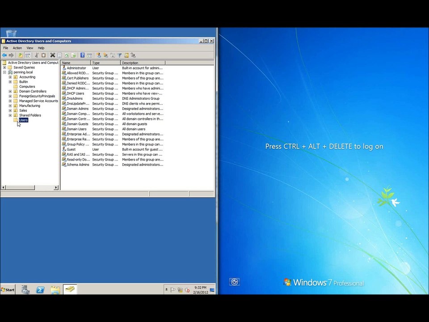The height and width of the screenshot is (322, 429).
Task: Sort list by the Name column header
Action: coord(76,63)
